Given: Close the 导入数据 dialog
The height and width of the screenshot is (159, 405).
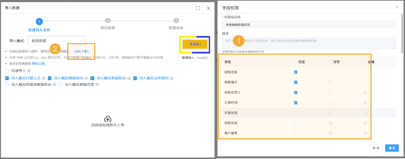Looking at the screenshot, I should click(x=208, y=8).
